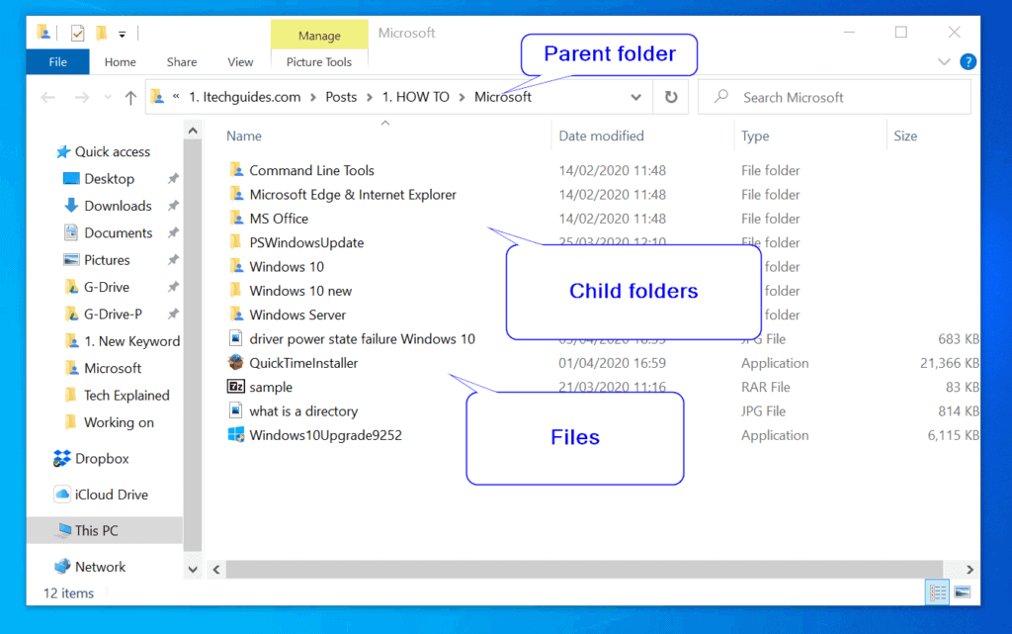1012x634 pixels.
Task: Open Help with the question mark icon
Action: point(968,62)
